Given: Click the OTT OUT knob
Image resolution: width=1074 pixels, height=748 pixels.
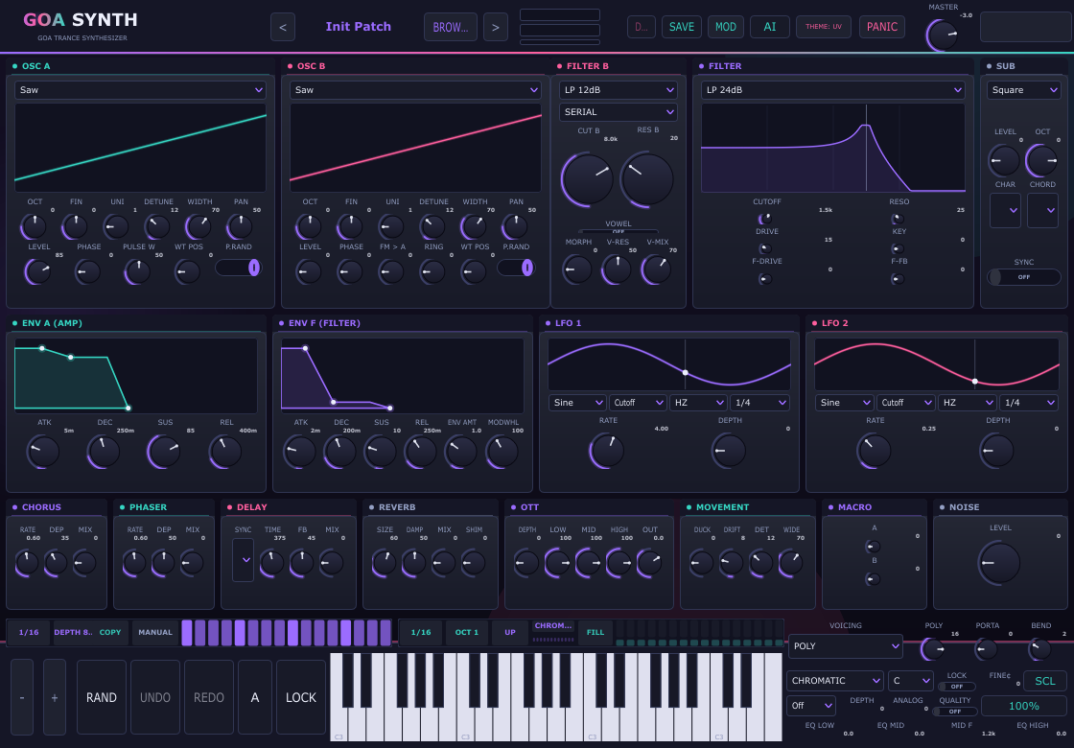Looking at the screenshot, I should pyautogui.click(x=649, y=563).
